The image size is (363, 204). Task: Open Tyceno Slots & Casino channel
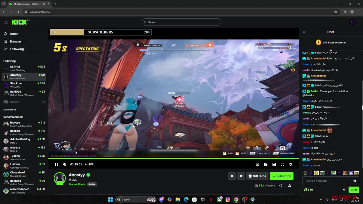coord(24,158)
